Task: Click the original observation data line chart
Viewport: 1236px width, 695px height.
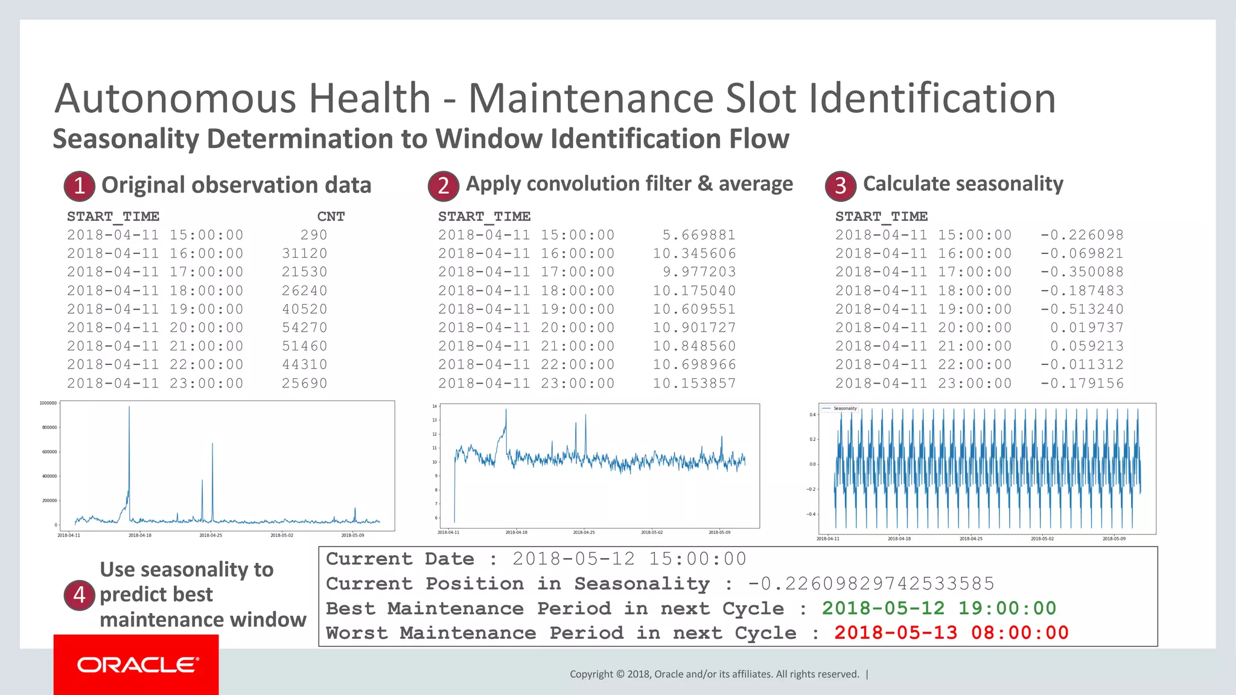Action: point(227,466)
